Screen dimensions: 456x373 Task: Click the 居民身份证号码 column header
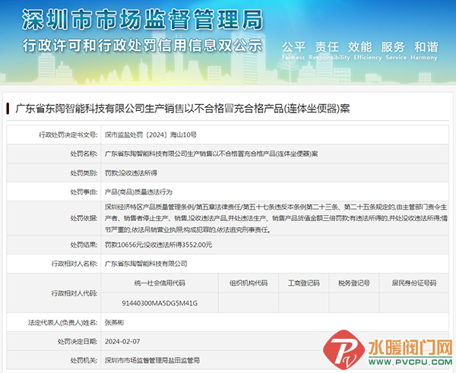pos(414,283)
